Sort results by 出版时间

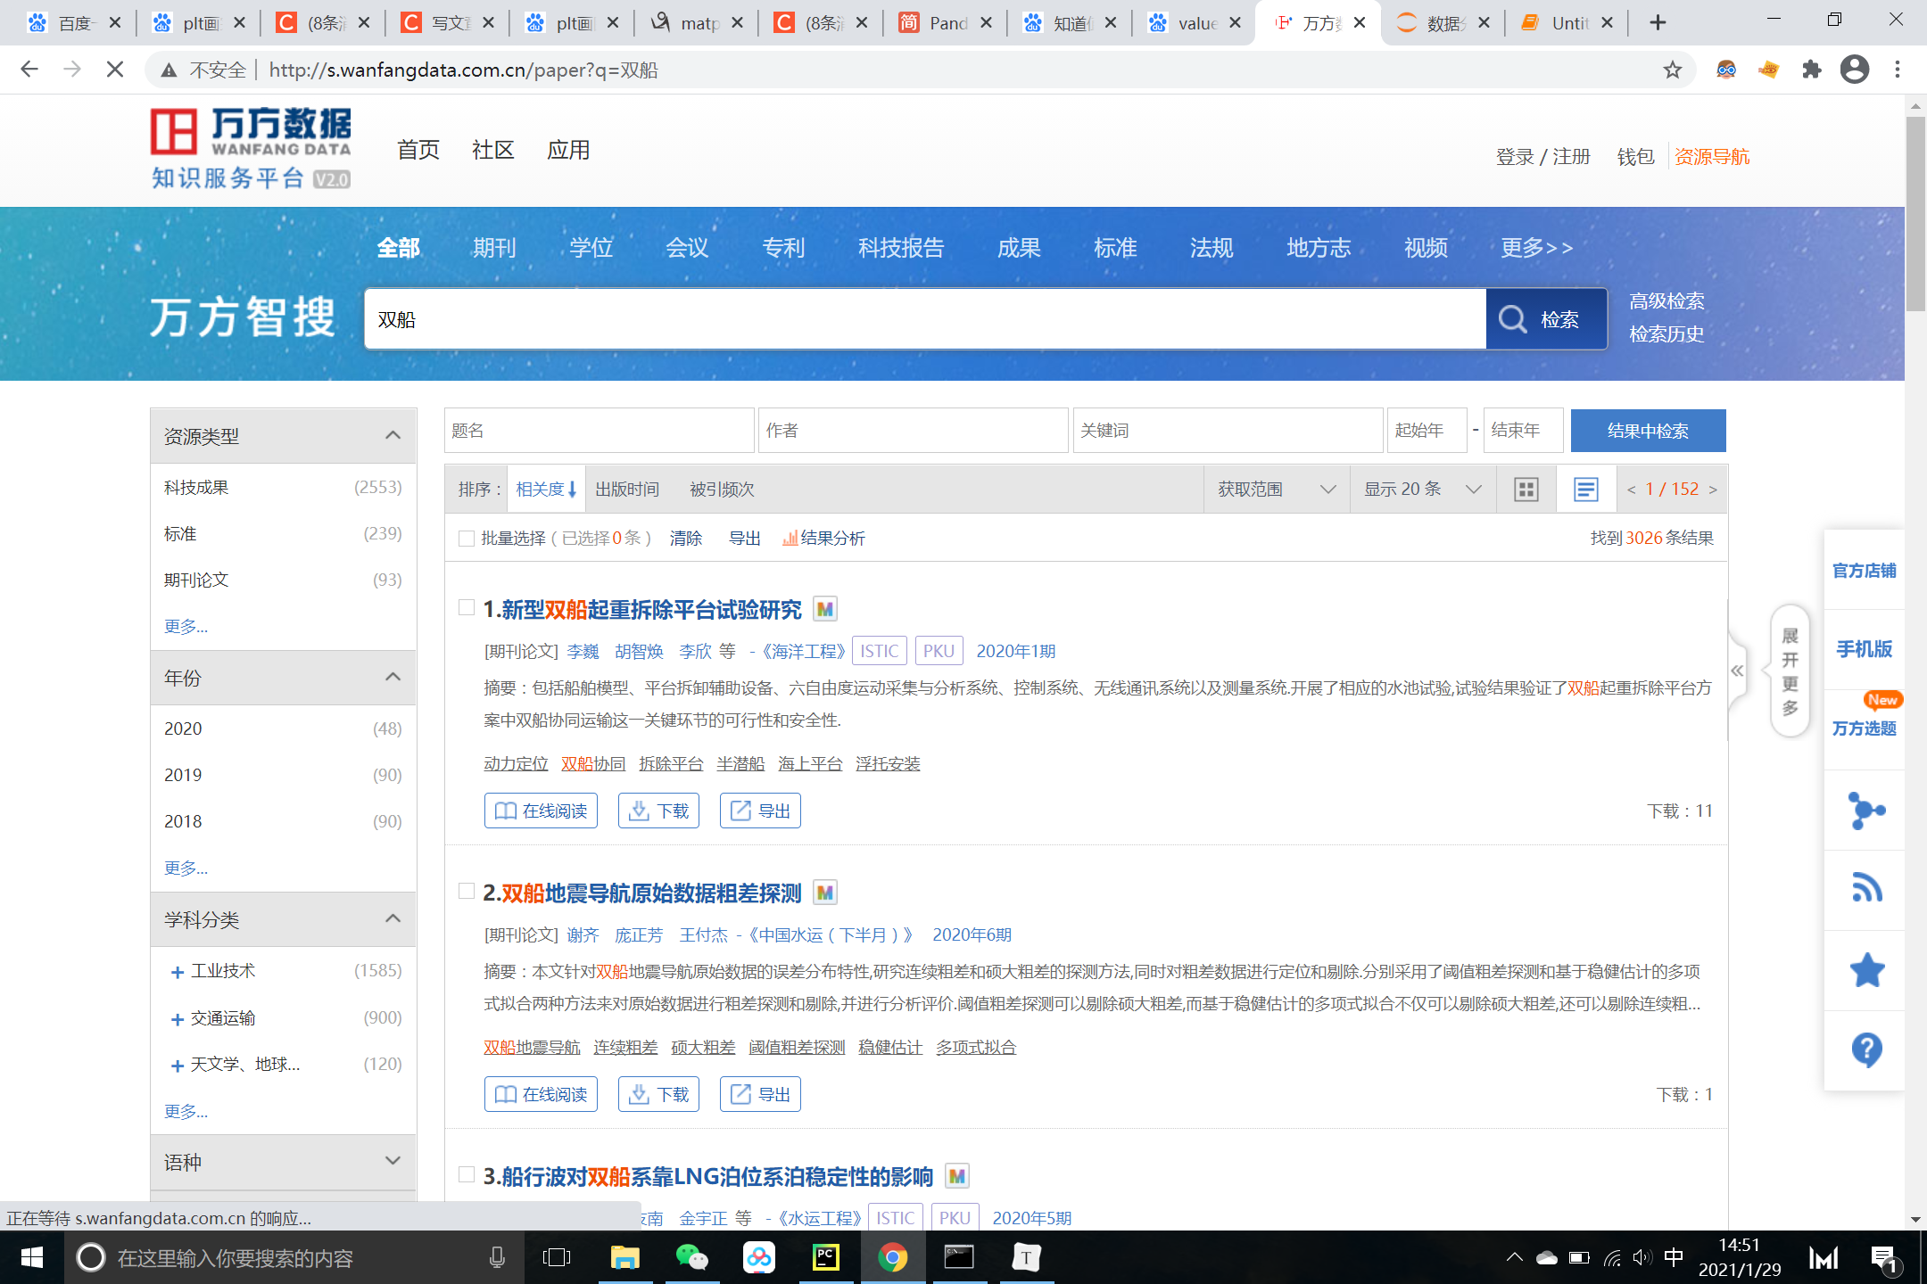pyautogui.click(x=627, y=490)
